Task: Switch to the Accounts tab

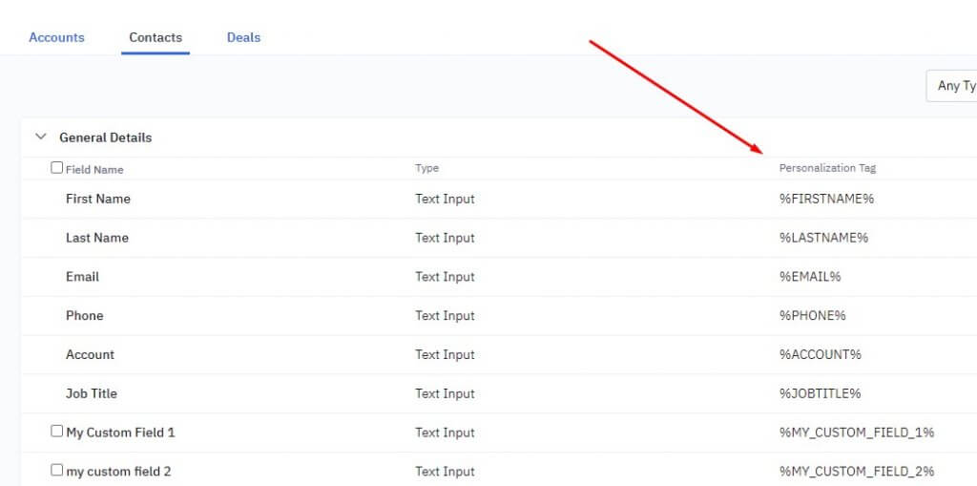Action: 56,37
